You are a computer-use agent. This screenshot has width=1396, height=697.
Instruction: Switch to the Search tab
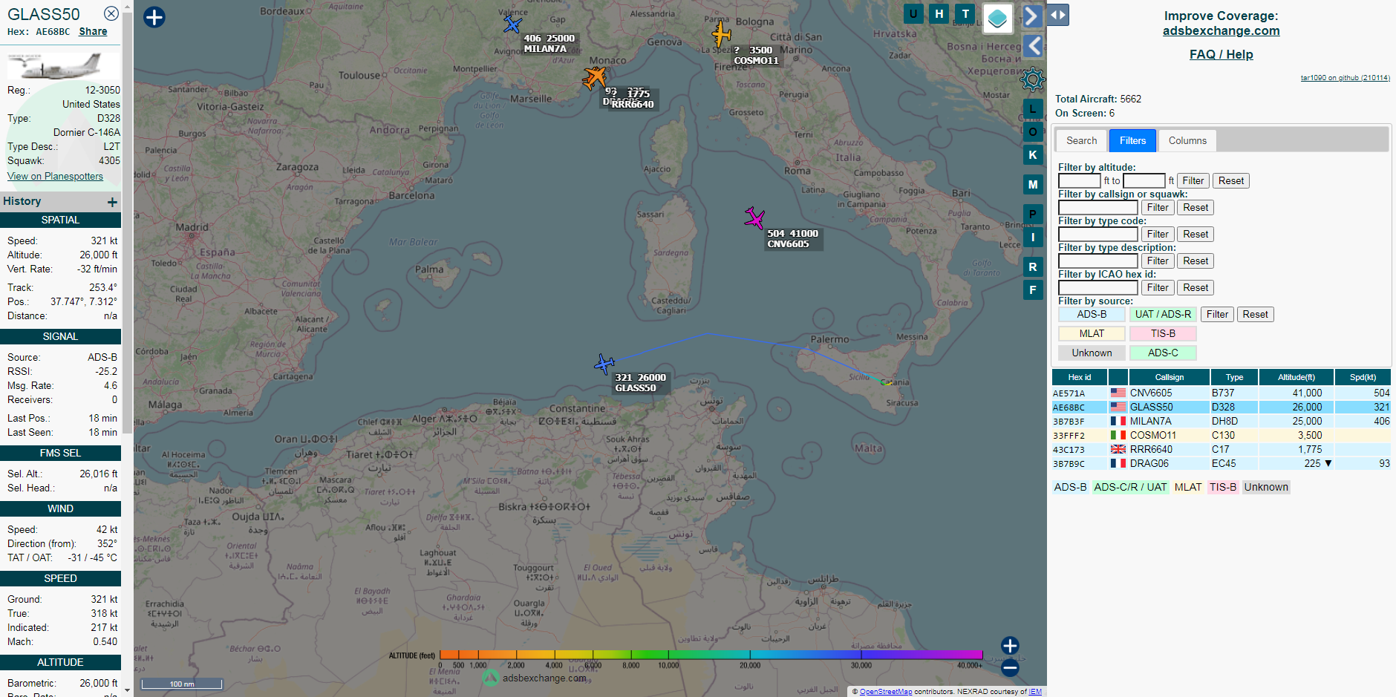1081,140
